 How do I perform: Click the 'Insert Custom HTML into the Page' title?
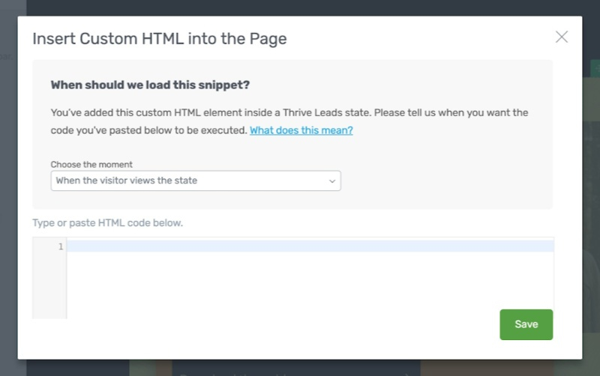[x=159, y=39]
